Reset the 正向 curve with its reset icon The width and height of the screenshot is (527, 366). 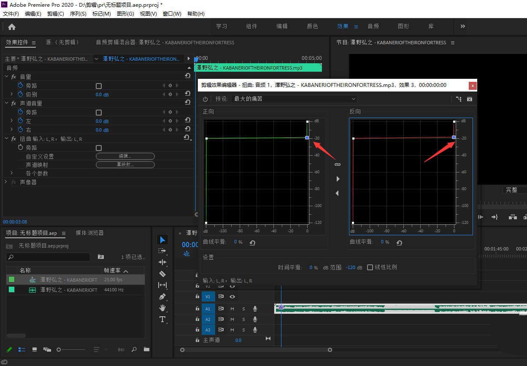coord(252,242)
